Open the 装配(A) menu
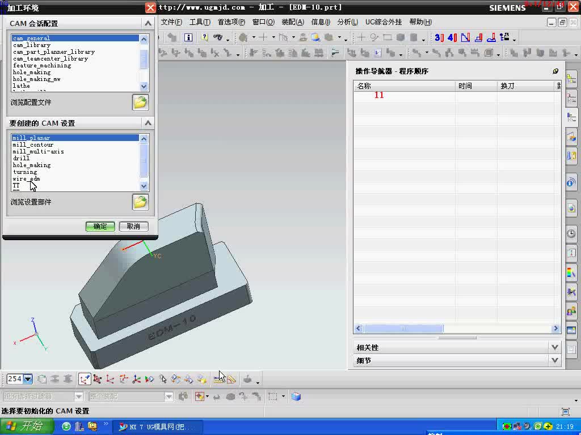This screenshot has height=435, width=581. pos(293,22)
